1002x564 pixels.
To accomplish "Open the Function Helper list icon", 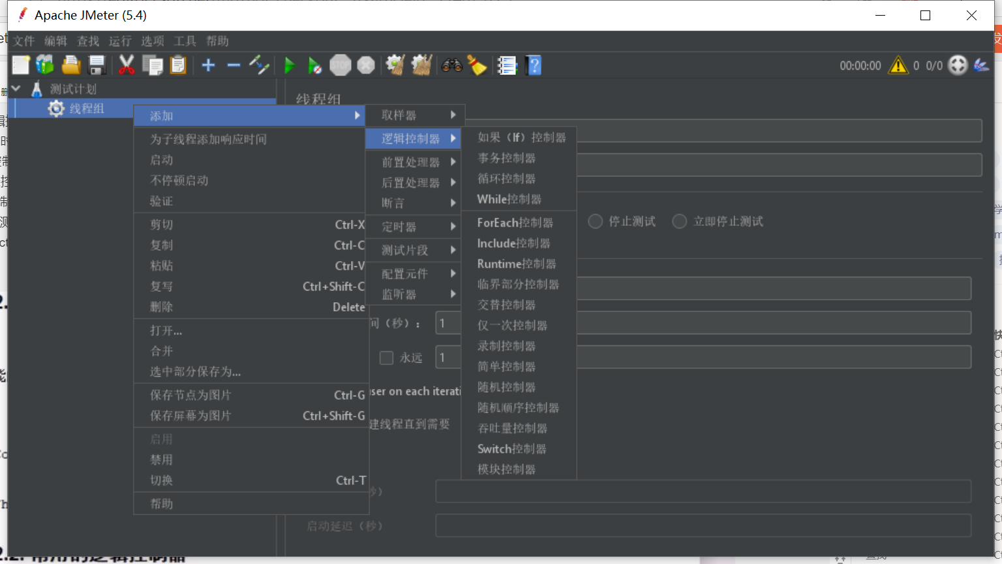I will point(507,65).
